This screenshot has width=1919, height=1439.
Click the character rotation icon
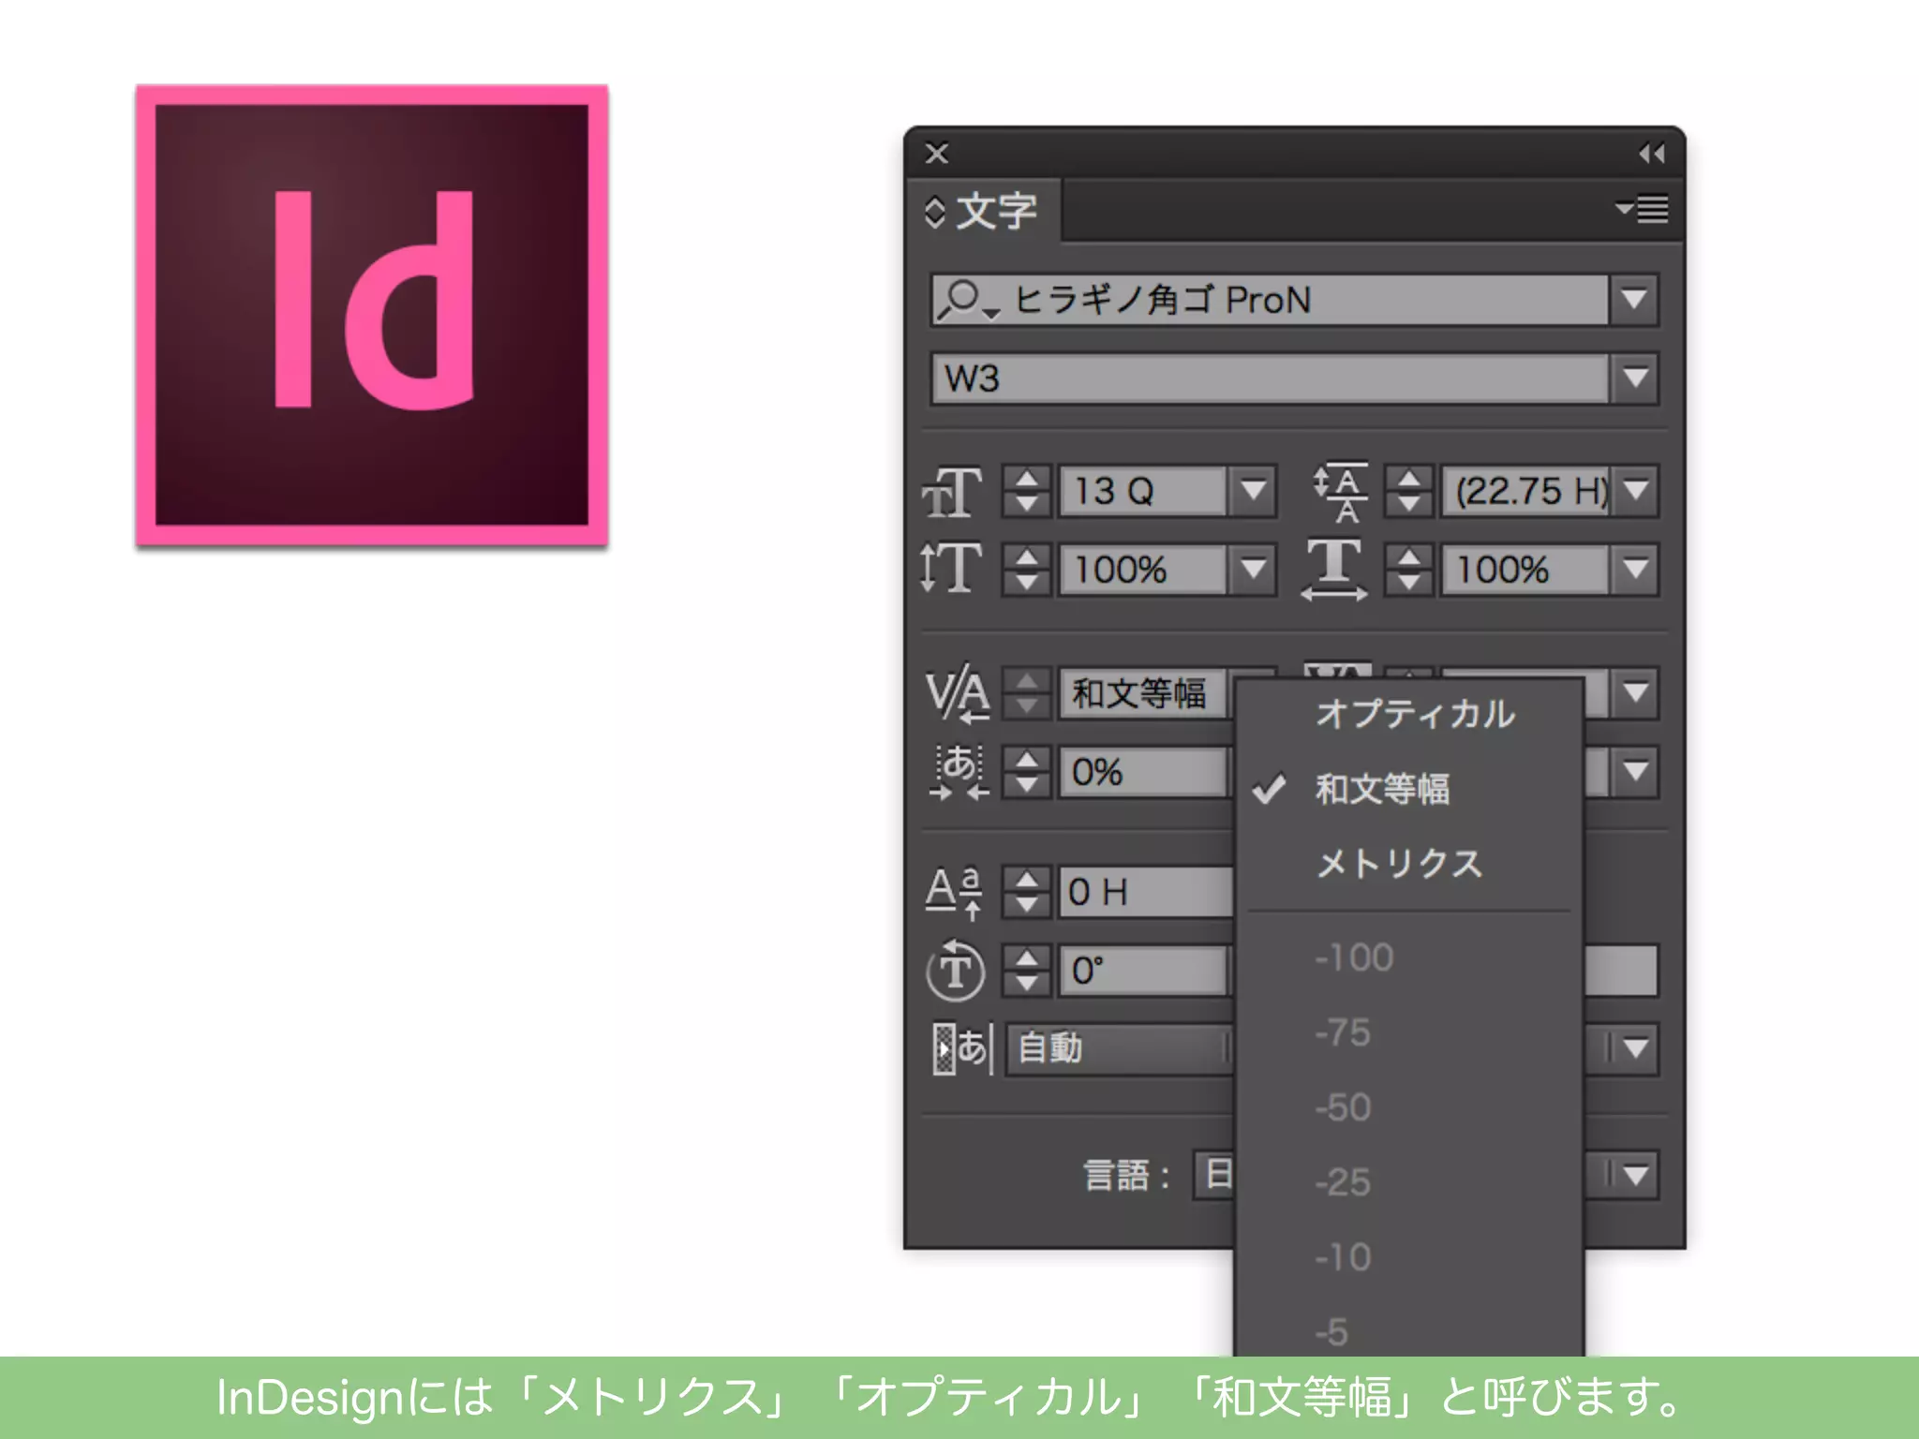point(955,971)
